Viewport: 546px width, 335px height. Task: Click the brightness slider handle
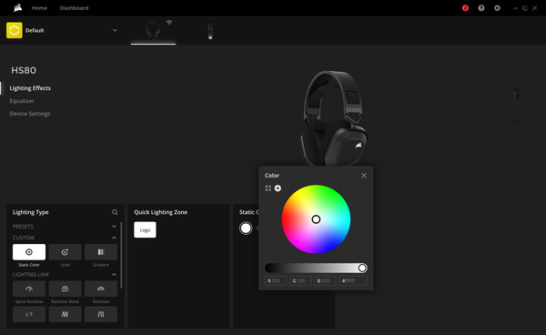pyautogui.click(x=362, y=268)
